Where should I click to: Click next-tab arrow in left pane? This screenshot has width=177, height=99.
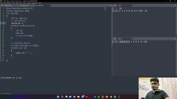(2, 5)
